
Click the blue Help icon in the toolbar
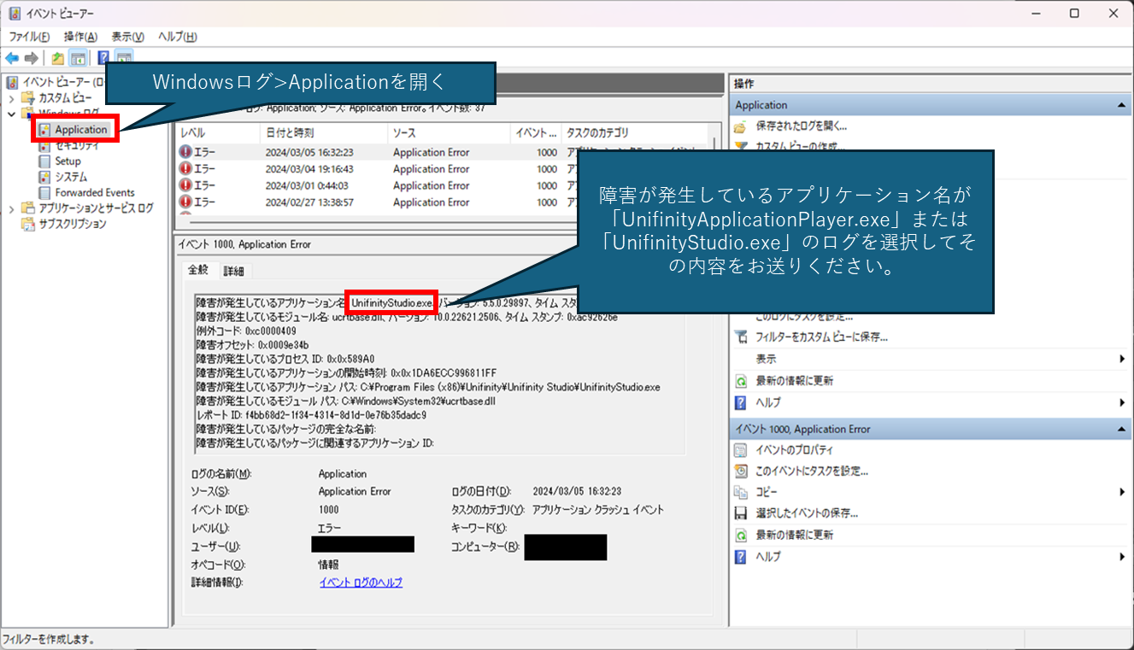click(x=103, y=58)
